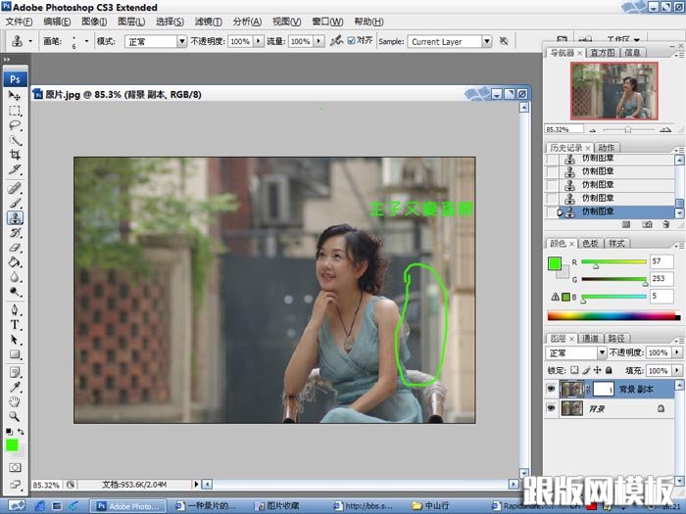Select the Move tool
Viewport: 686px width, 514px height.
[15, 96]
